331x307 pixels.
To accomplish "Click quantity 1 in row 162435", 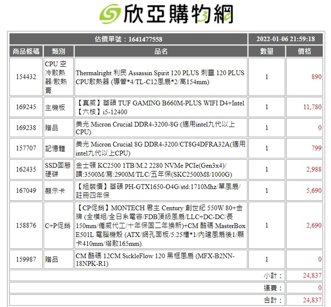I will pyautogui.click(x=267, y=169).
